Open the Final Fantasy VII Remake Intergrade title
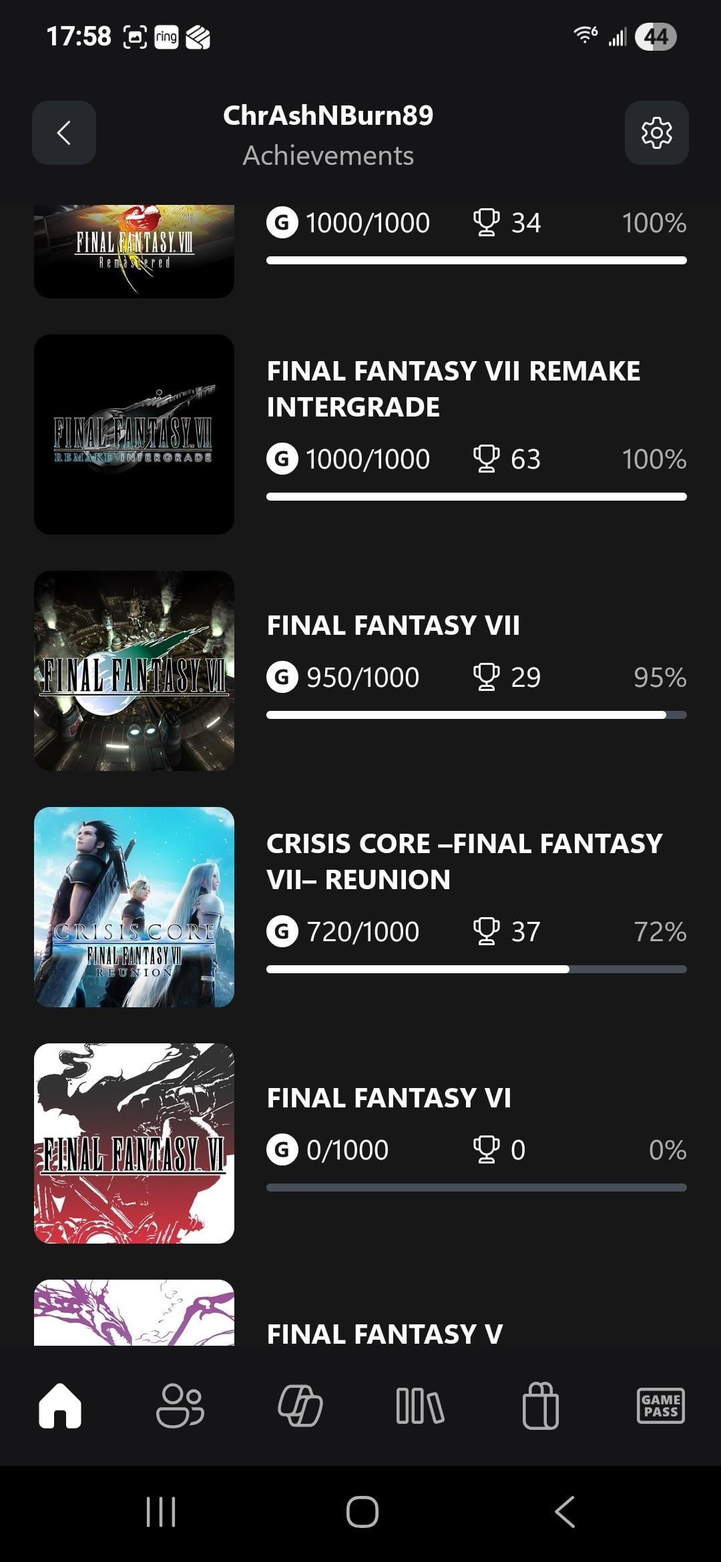 coord(453,388)
